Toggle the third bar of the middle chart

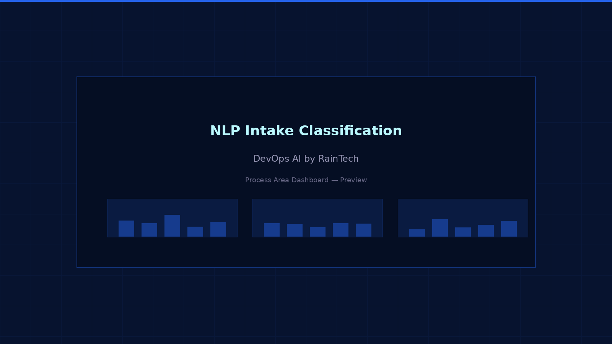click(317, 231)
